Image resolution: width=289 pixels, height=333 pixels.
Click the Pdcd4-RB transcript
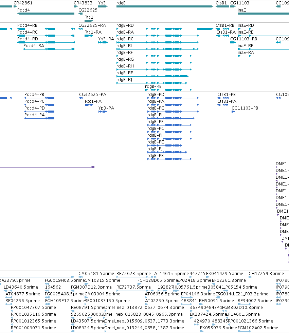click(46, 29)
